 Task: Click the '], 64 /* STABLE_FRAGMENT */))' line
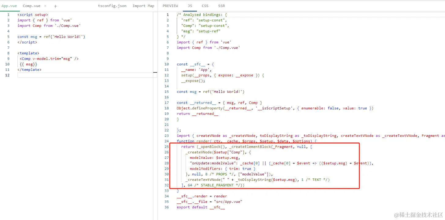(213, 185)
